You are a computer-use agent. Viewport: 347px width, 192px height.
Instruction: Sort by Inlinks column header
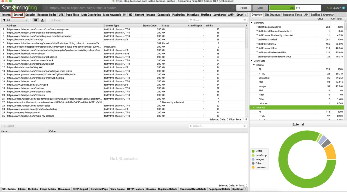(212, 26)
